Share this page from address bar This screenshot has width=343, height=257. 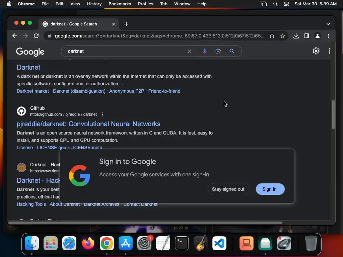click(272, 36)
